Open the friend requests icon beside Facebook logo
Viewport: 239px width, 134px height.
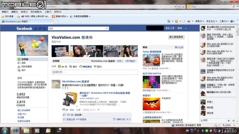36,28
